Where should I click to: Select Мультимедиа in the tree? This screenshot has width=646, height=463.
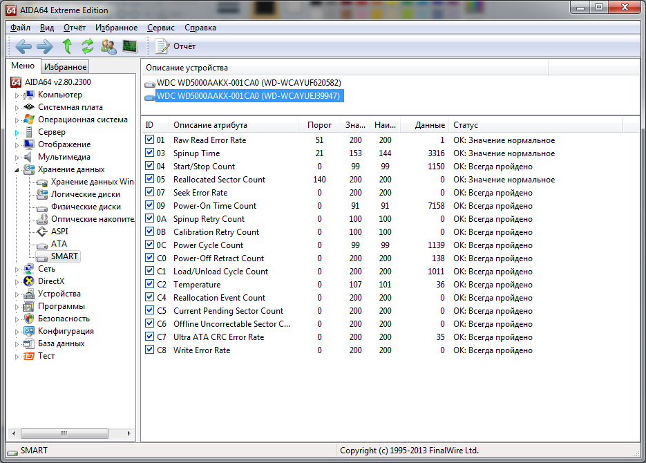pyautogui.click(x=64, y=157)
